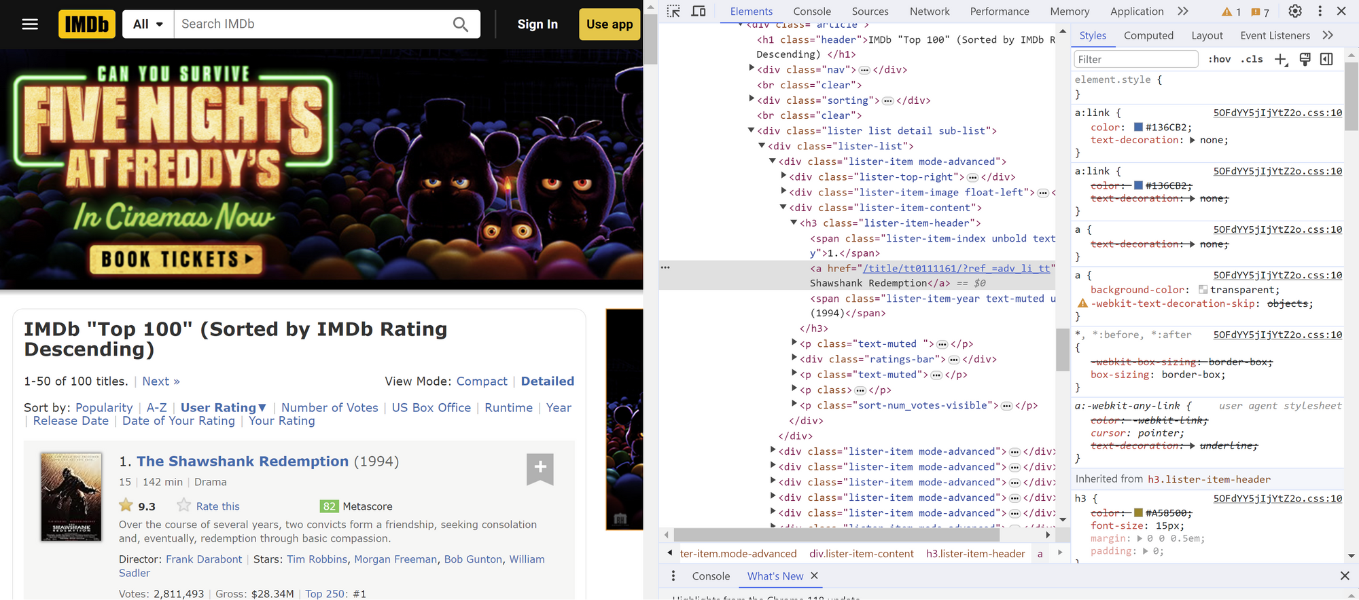
Task: Close the What's New drawer tab
Action: coord(814,576)
